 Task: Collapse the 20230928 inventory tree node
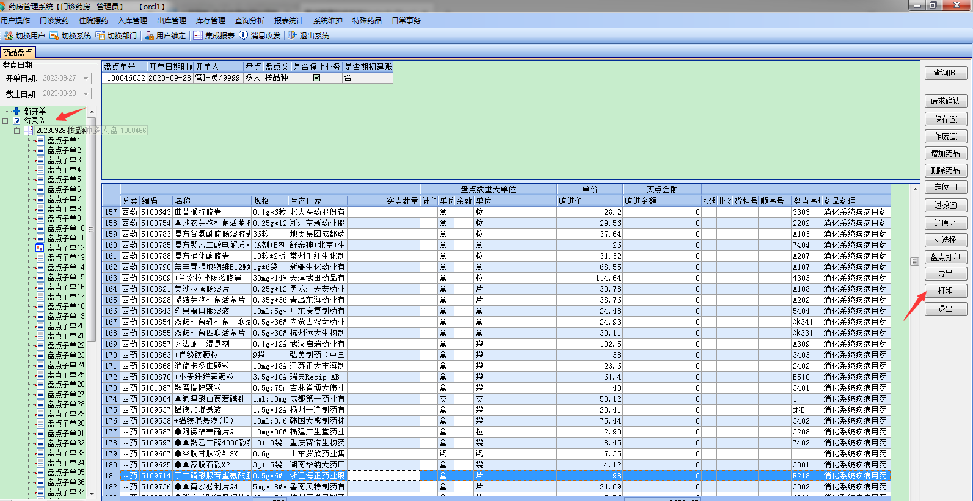pyautogui.click(x=17, y=131)
